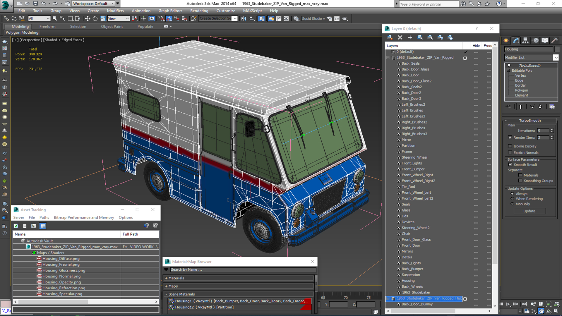Click Search by Name field in Material Browser
Image resolution: width=562 pixels, height=316 pixels.
coord(243,269)
